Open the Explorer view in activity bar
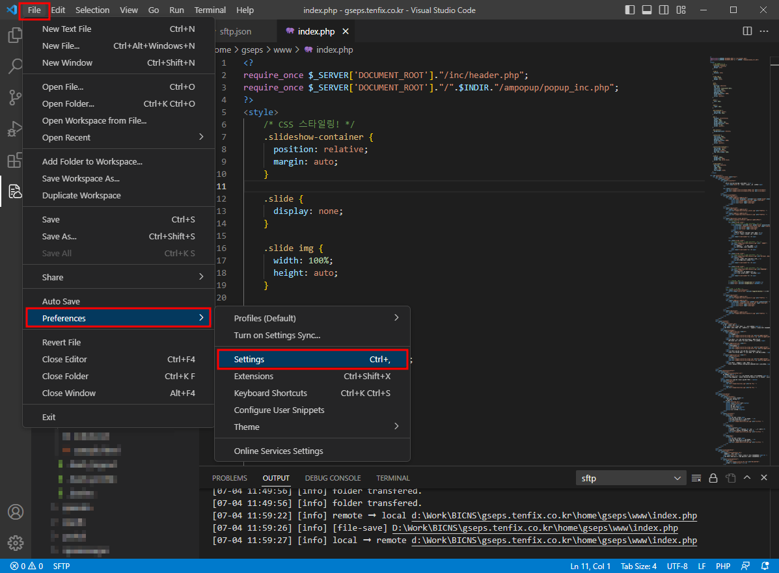The image size is (779, 573). click(x=15, y=35)
